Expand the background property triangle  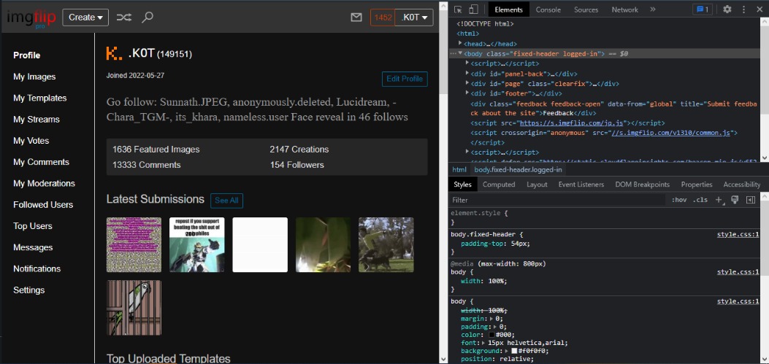507,351
